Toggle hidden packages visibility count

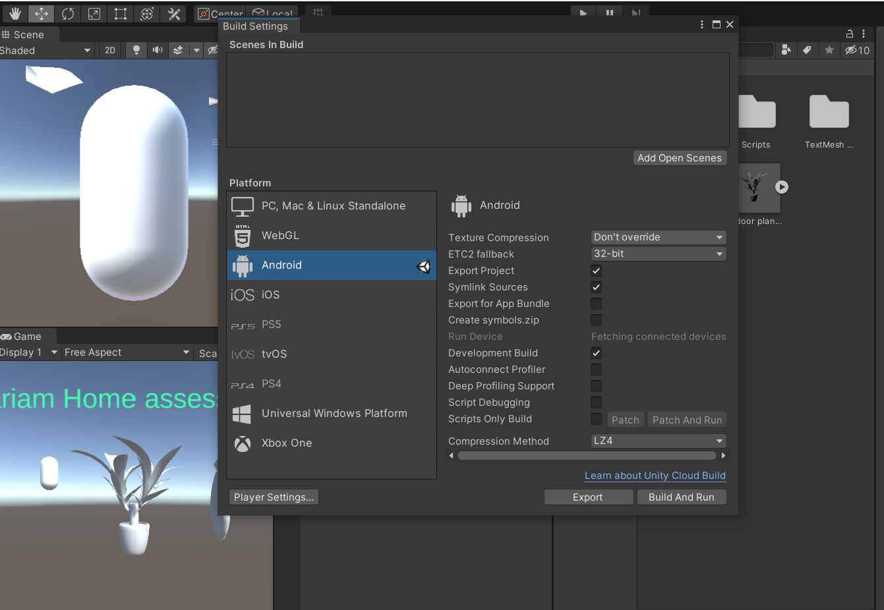[857, 50]
